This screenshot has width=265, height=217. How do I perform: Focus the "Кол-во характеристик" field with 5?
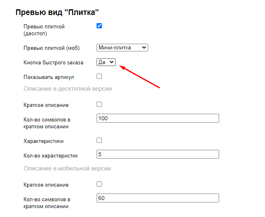158,154
